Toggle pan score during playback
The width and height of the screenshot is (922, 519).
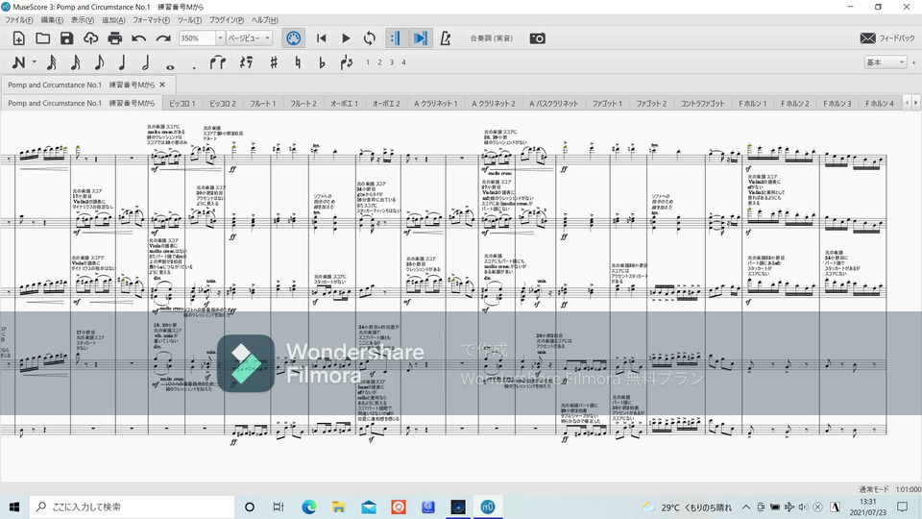(421, 38)
